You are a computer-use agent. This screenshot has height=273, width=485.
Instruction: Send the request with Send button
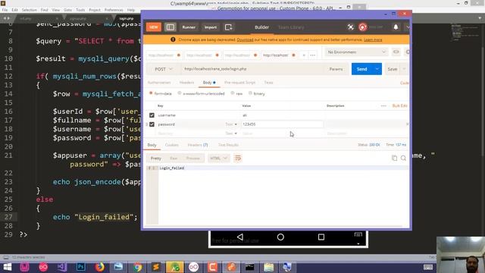(362, 69)
